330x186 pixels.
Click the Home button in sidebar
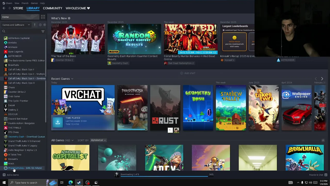pos(20,17)
